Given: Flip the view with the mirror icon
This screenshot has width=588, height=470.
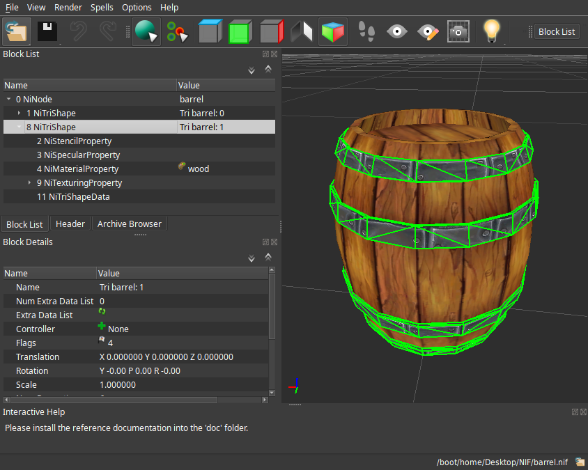Looking at the screenshot, I should (x=302, y=31).
